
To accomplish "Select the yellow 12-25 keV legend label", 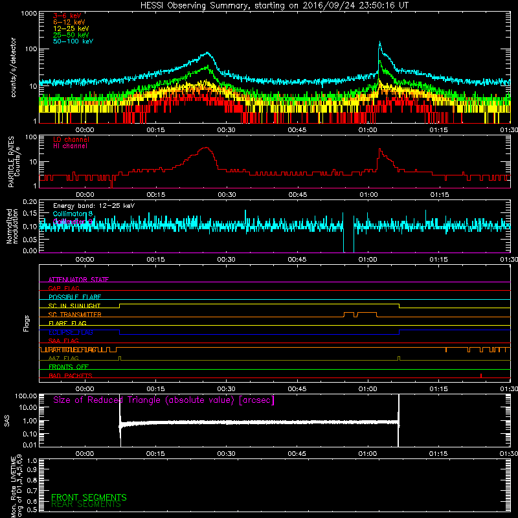I will (x=71, y=28).
